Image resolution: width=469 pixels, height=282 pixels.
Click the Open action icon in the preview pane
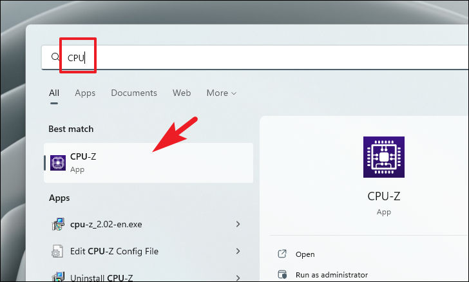(282, 254)
